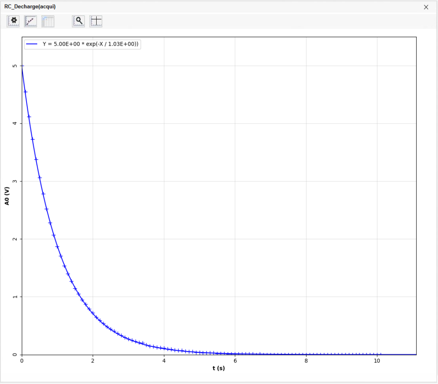Click the last data marker near 10 s

tap(380, 354)
